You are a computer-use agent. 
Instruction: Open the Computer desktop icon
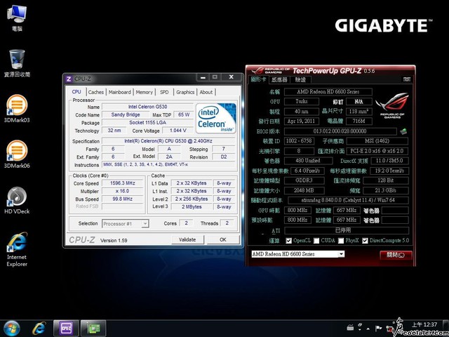(x=17, y=18)
